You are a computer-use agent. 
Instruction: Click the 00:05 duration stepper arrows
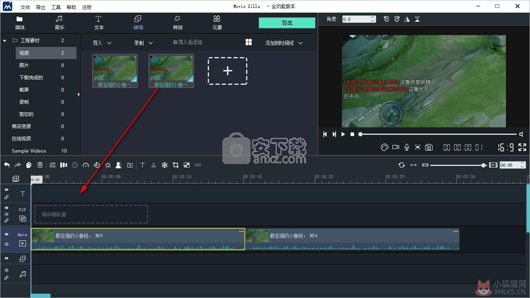tap(523, 165)
